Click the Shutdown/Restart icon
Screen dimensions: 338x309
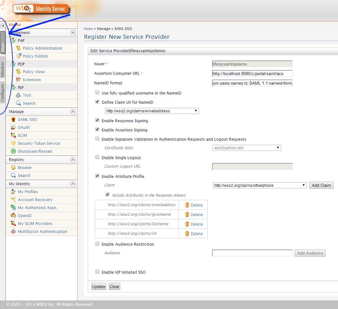(x=13, y=151)
